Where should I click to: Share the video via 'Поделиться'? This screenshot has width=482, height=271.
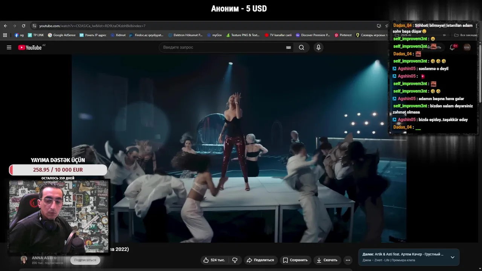[260, 260]
